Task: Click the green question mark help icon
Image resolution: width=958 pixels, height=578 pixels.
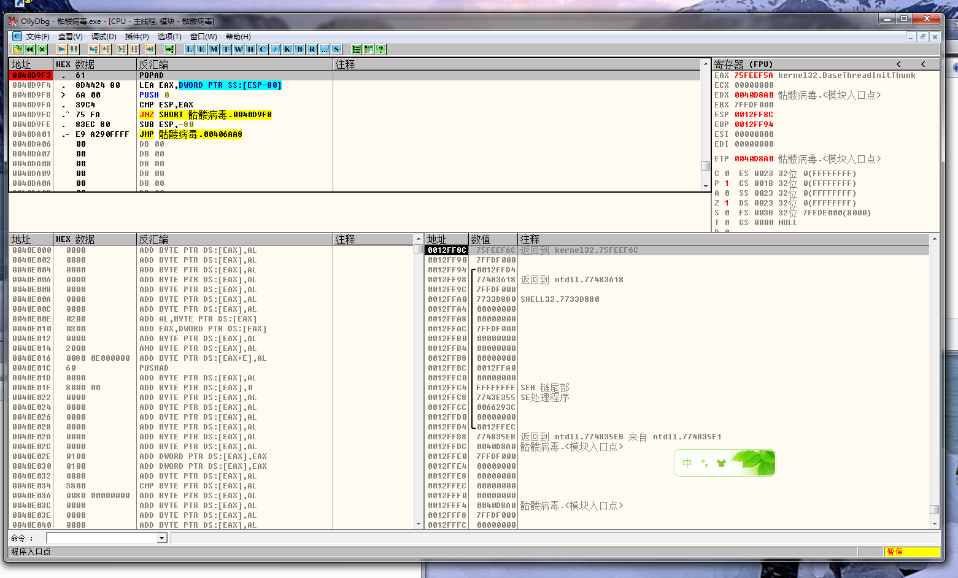Action: [381, 49]
